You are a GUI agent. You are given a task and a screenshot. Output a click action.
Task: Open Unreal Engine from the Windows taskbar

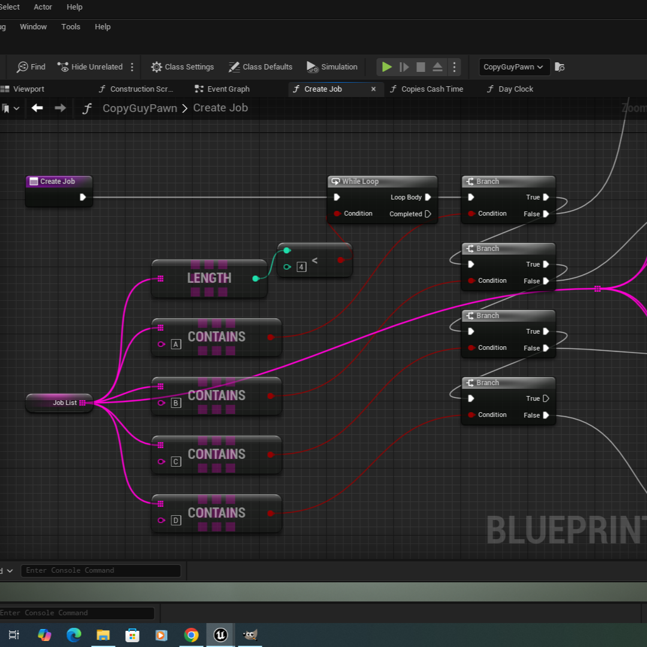[220, 635]
